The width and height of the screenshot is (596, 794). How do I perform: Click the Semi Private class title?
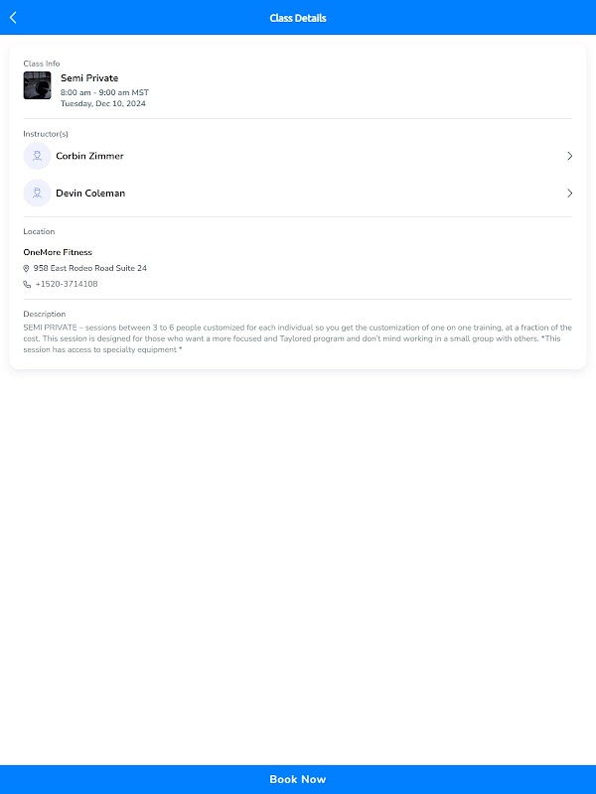[89, 77]
